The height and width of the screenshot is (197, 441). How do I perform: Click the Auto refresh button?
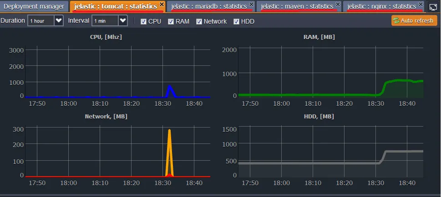coord(414,20)
